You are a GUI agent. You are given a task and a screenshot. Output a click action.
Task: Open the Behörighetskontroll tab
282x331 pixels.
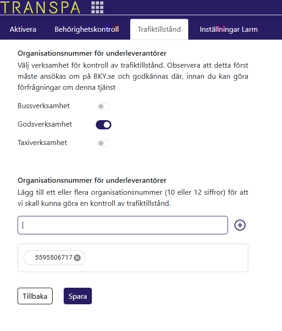pos(87,29)
